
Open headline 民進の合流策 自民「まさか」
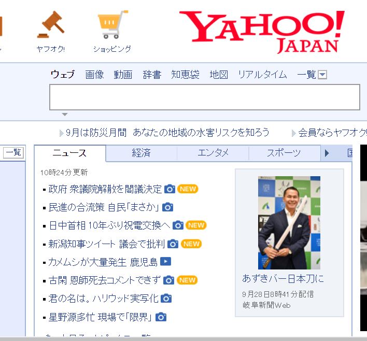click(104, 207)
